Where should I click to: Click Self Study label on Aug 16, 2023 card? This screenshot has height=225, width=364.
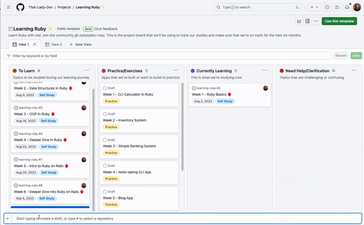pos(49,121)
